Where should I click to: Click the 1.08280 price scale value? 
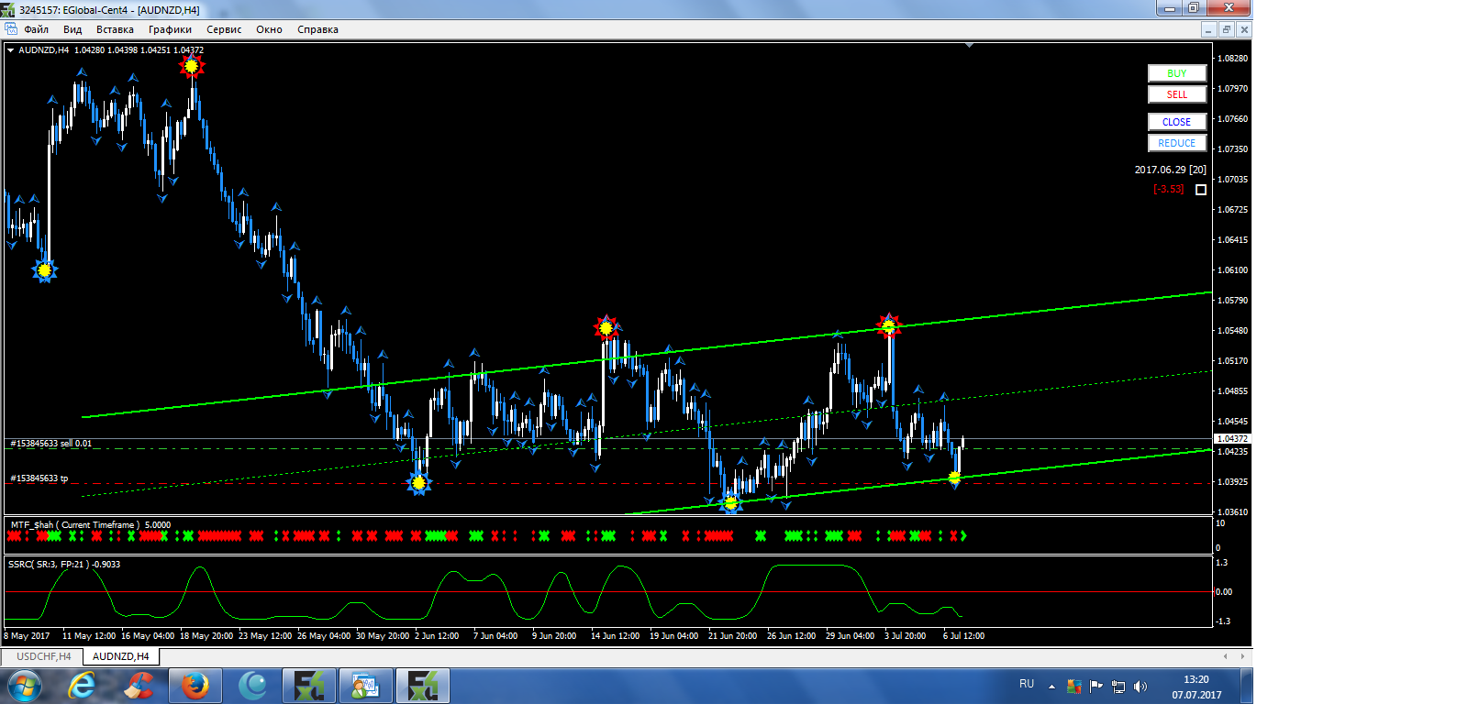[x=1232, y=59]
